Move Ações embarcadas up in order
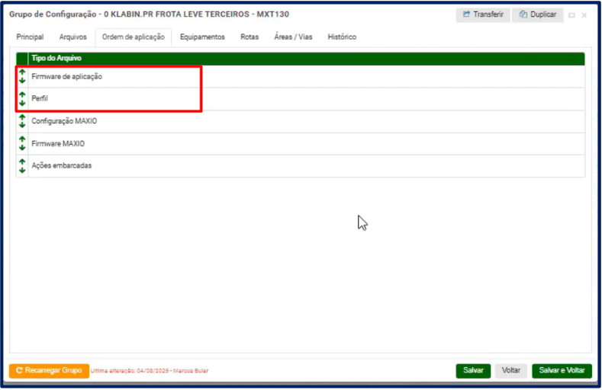 [x=22, y=161]
